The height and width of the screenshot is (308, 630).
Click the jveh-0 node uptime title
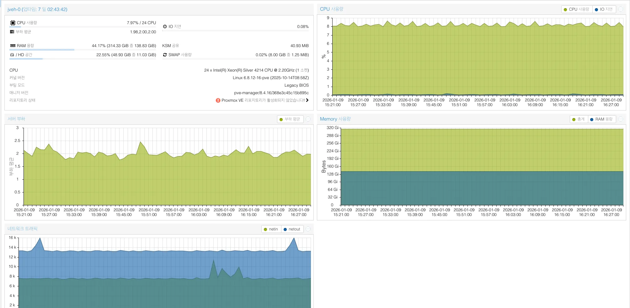[37, 9]
